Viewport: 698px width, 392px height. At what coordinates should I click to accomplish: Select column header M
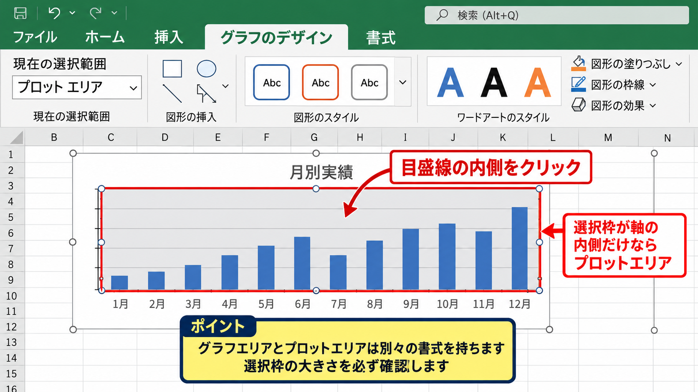608,137
